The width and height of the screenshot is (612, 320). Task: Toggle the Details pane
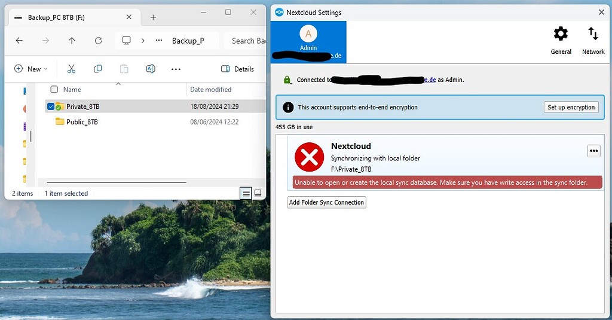pyautogui.click(x=238, y=69)
